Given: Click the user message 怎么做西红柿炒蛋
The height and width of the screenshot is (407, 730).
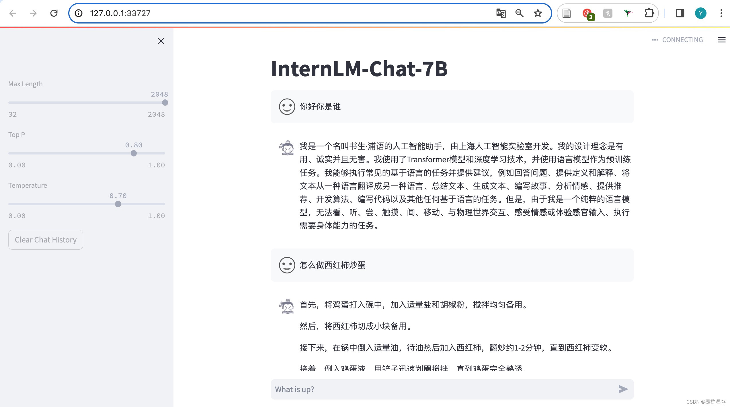Looking at the screenshot, I should 332,265.
